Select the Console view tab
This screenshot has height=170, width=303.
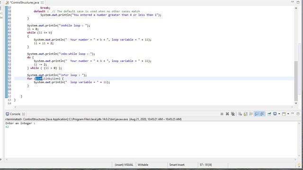point(15,114)
